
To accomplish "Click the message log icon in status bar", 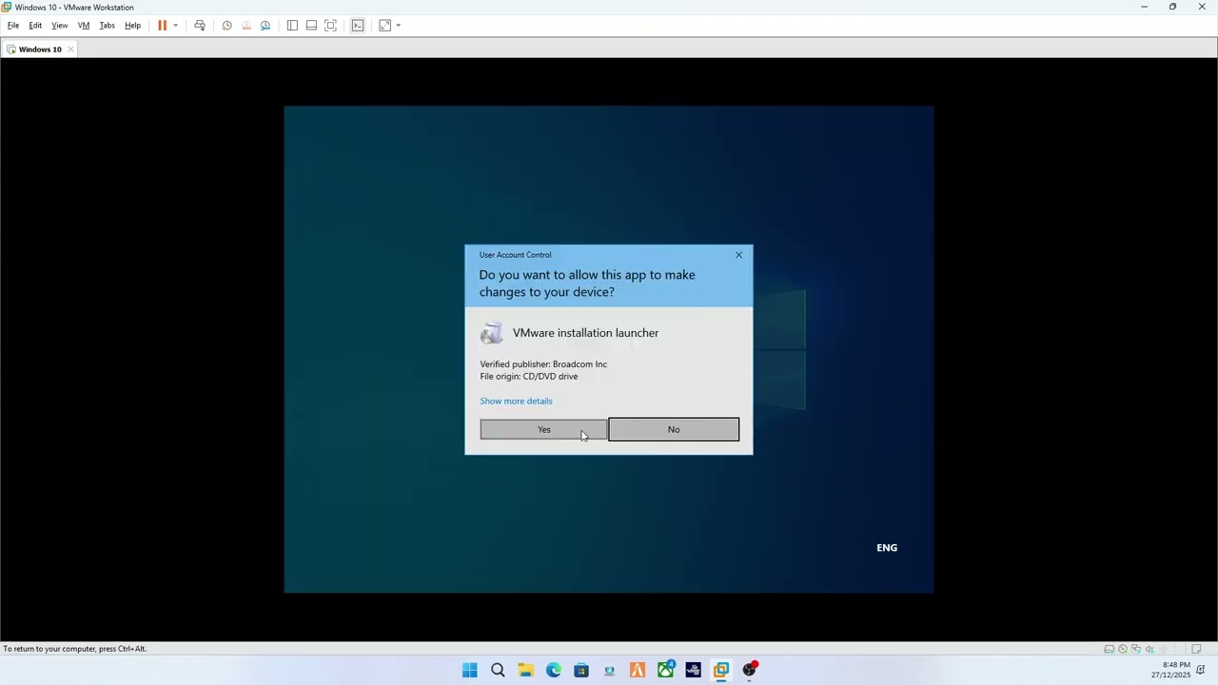I will (x=1196, y=650).
